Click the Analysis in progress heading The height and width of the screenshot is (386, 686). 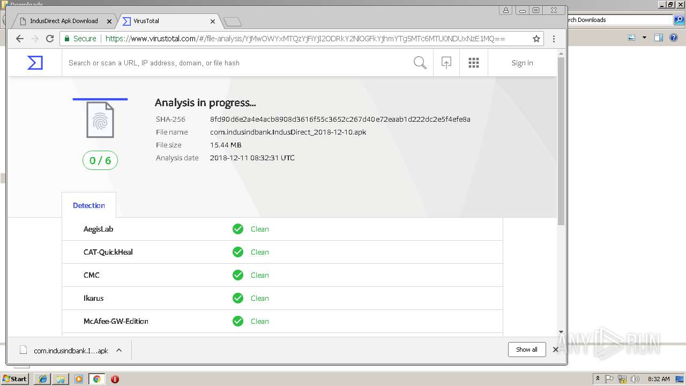[x=205, y=103]
